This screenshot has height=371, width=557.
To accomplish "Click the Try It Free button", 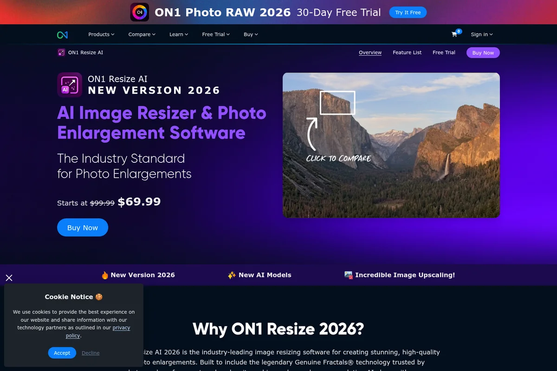I will tap(408, 12).
